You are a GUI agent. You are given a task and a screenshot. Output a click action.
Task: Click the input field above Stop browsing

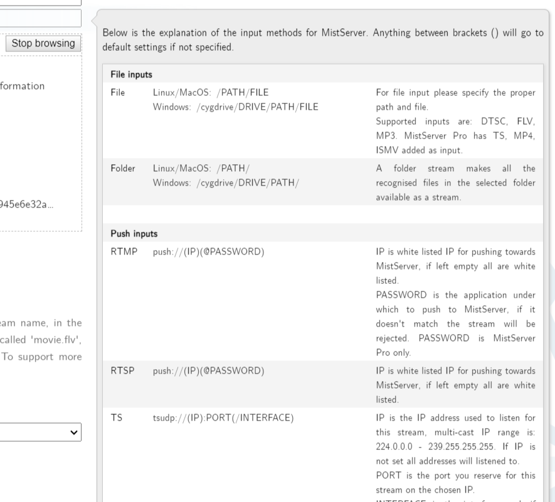click(x=40, y=18)
